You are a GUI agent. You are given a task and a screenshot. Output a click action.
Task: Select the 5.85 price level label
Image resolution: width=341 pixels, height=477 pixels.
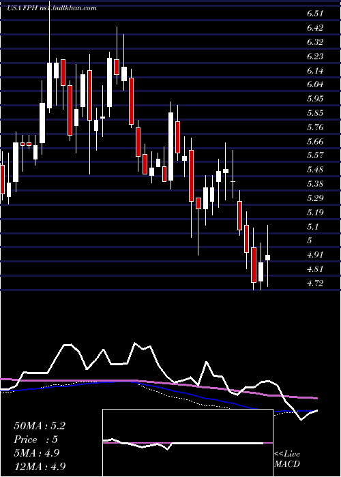pos(315,113)
